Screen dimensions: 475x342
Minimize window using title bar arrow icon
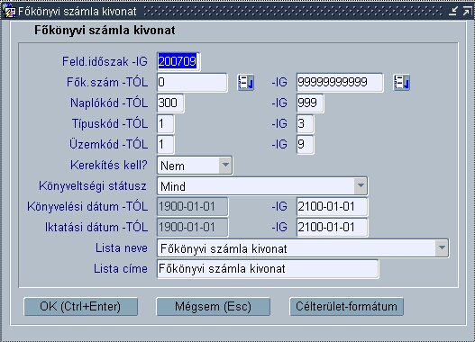[x=453, y=11]
